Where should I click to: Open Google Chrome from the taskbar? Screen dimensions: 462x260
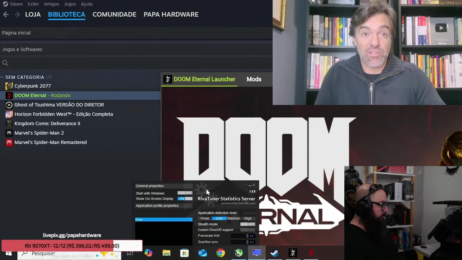click(221, 253)
